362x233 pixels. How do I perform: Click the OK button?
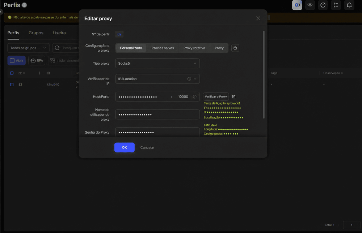125,147
